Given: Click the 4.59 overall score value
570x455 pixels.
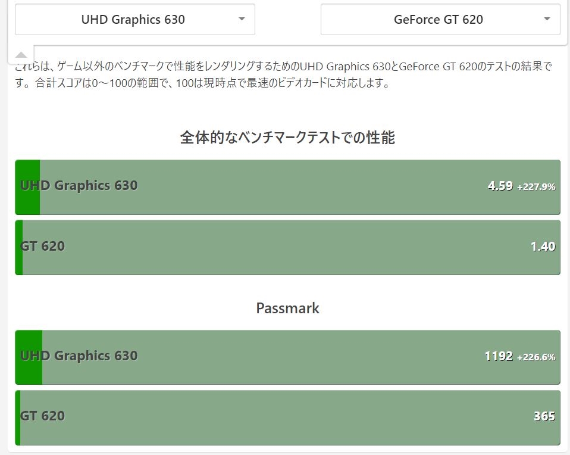Looking at the screenshot, I should tap(500, 186).
